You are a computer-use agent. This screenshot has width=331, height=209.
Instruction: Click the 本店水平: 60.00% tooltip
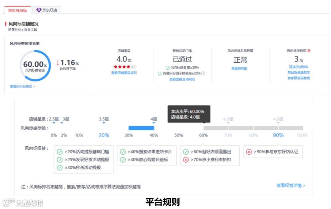point(189,114)
